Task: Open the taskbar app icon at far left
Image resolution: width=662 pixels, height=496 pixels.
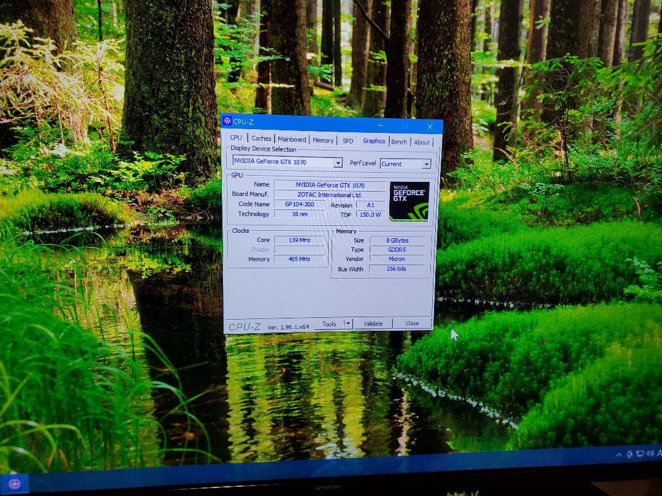Action: click(x=14, y=484)
